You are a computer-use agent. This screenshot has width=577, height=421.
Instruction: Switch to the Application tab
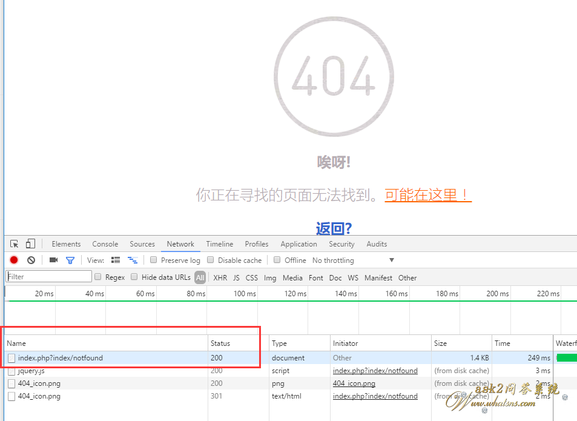click(x=298, y=244)
